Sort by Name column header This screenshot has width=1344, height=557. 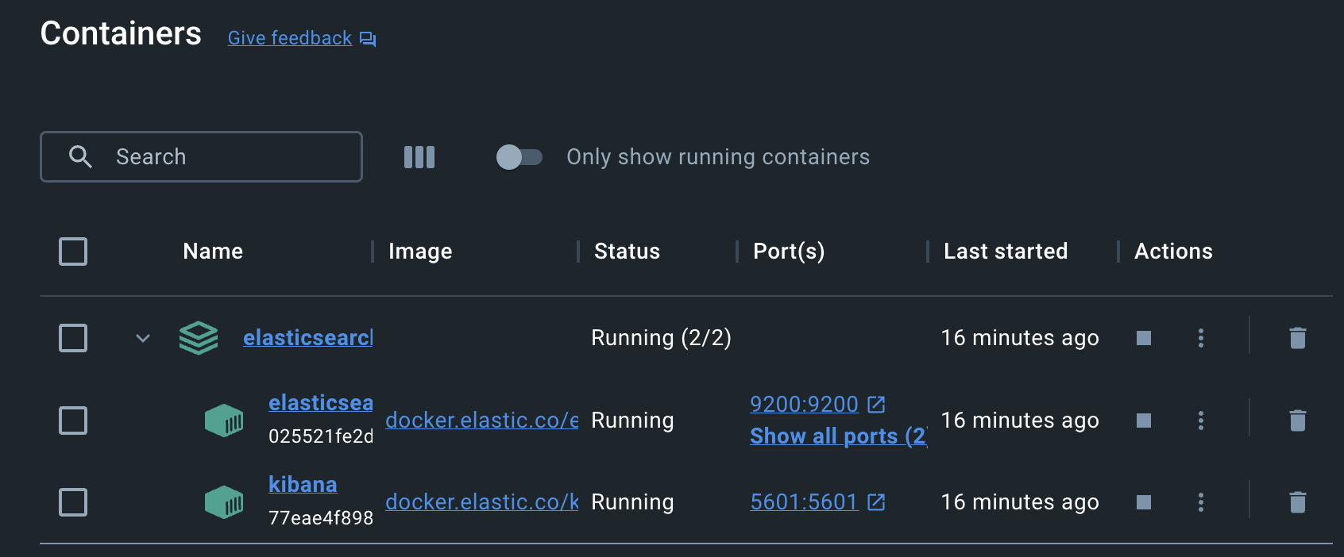(213, 252)
